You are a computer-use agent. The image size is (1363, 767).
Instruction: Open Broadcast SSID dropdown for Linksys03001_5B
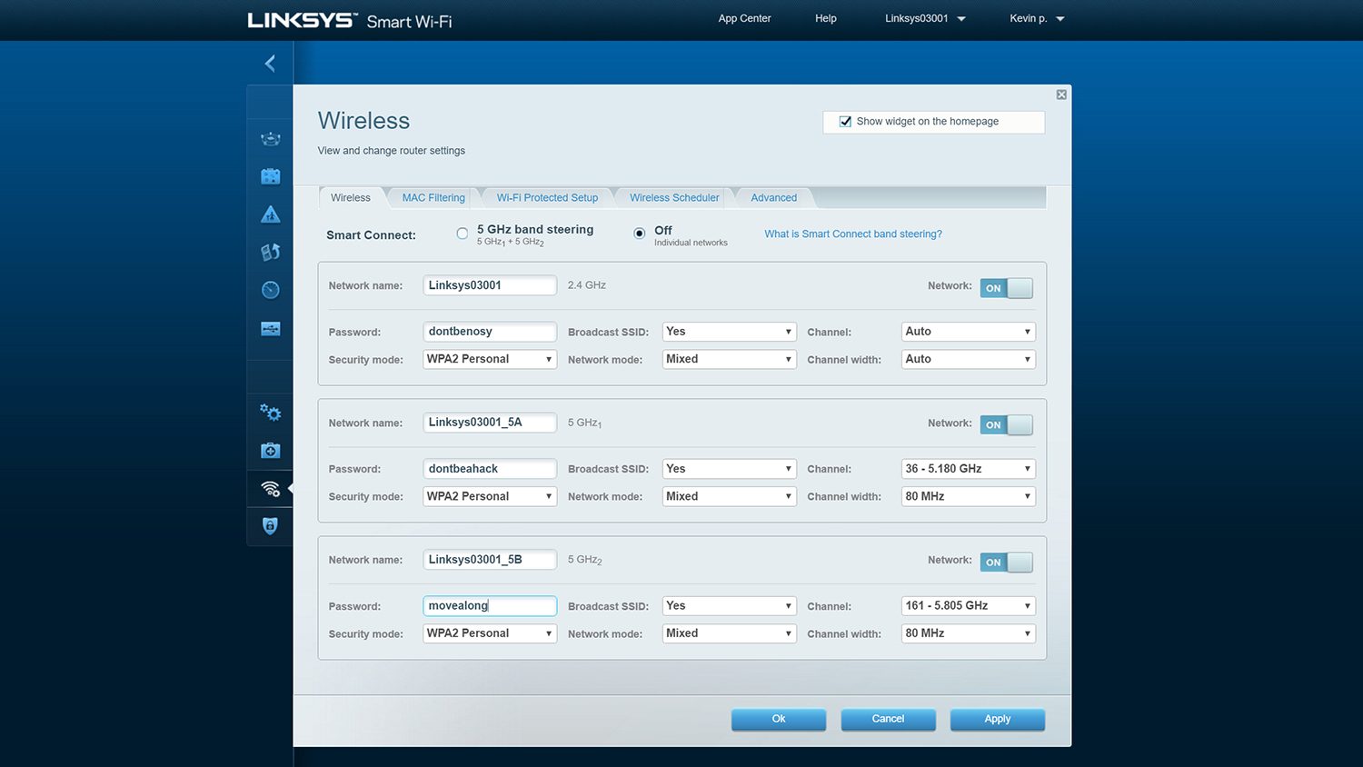click(x=729, y=606)
